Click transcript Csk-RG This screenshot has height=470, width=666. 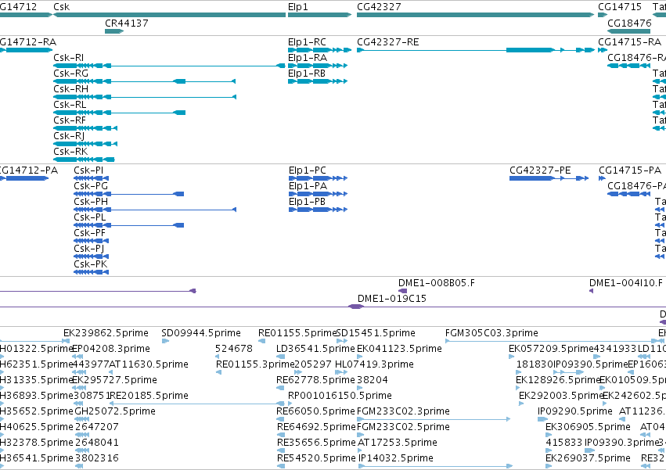click(x=145, y=81)
